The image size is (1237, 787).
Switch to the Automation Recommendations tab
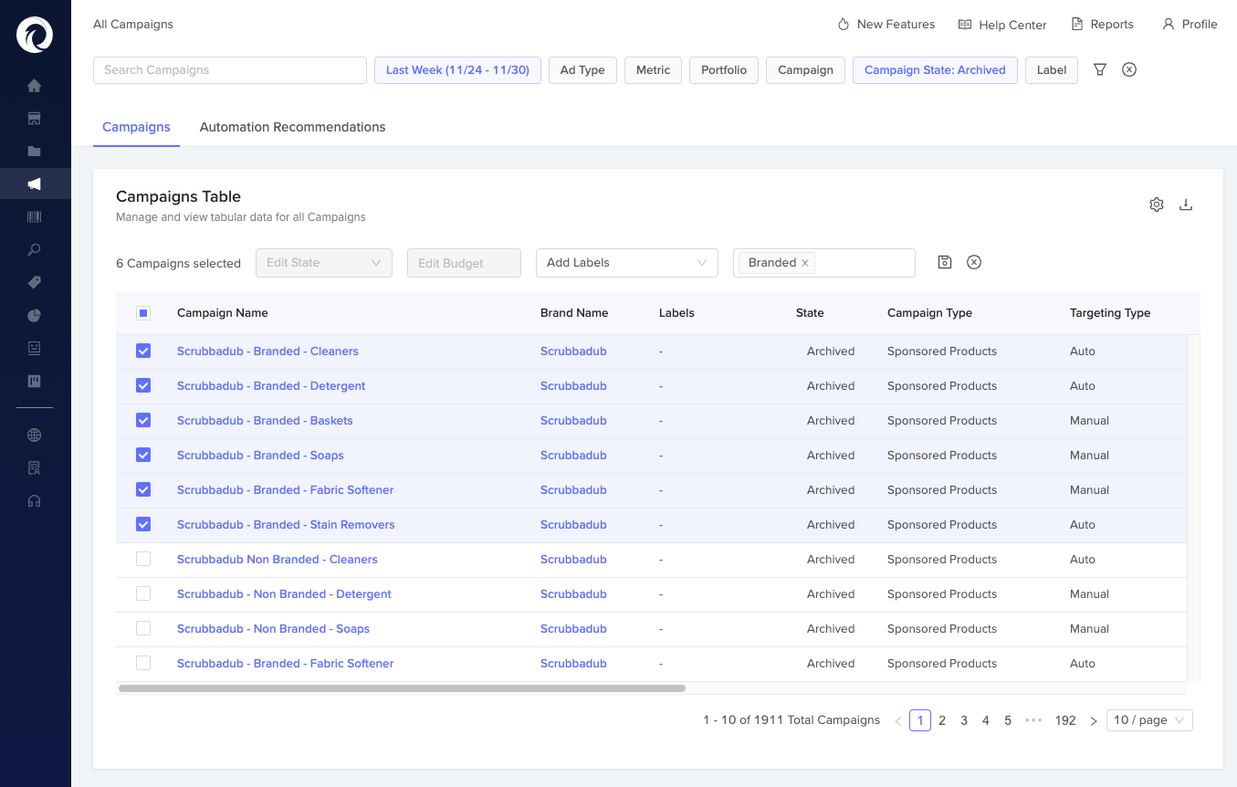tap(292, 127)
